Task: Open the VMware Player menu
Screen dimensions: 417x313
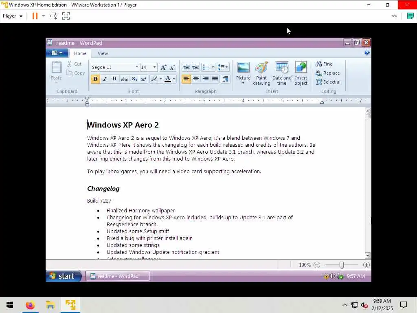Action: (x=13, y=16)
